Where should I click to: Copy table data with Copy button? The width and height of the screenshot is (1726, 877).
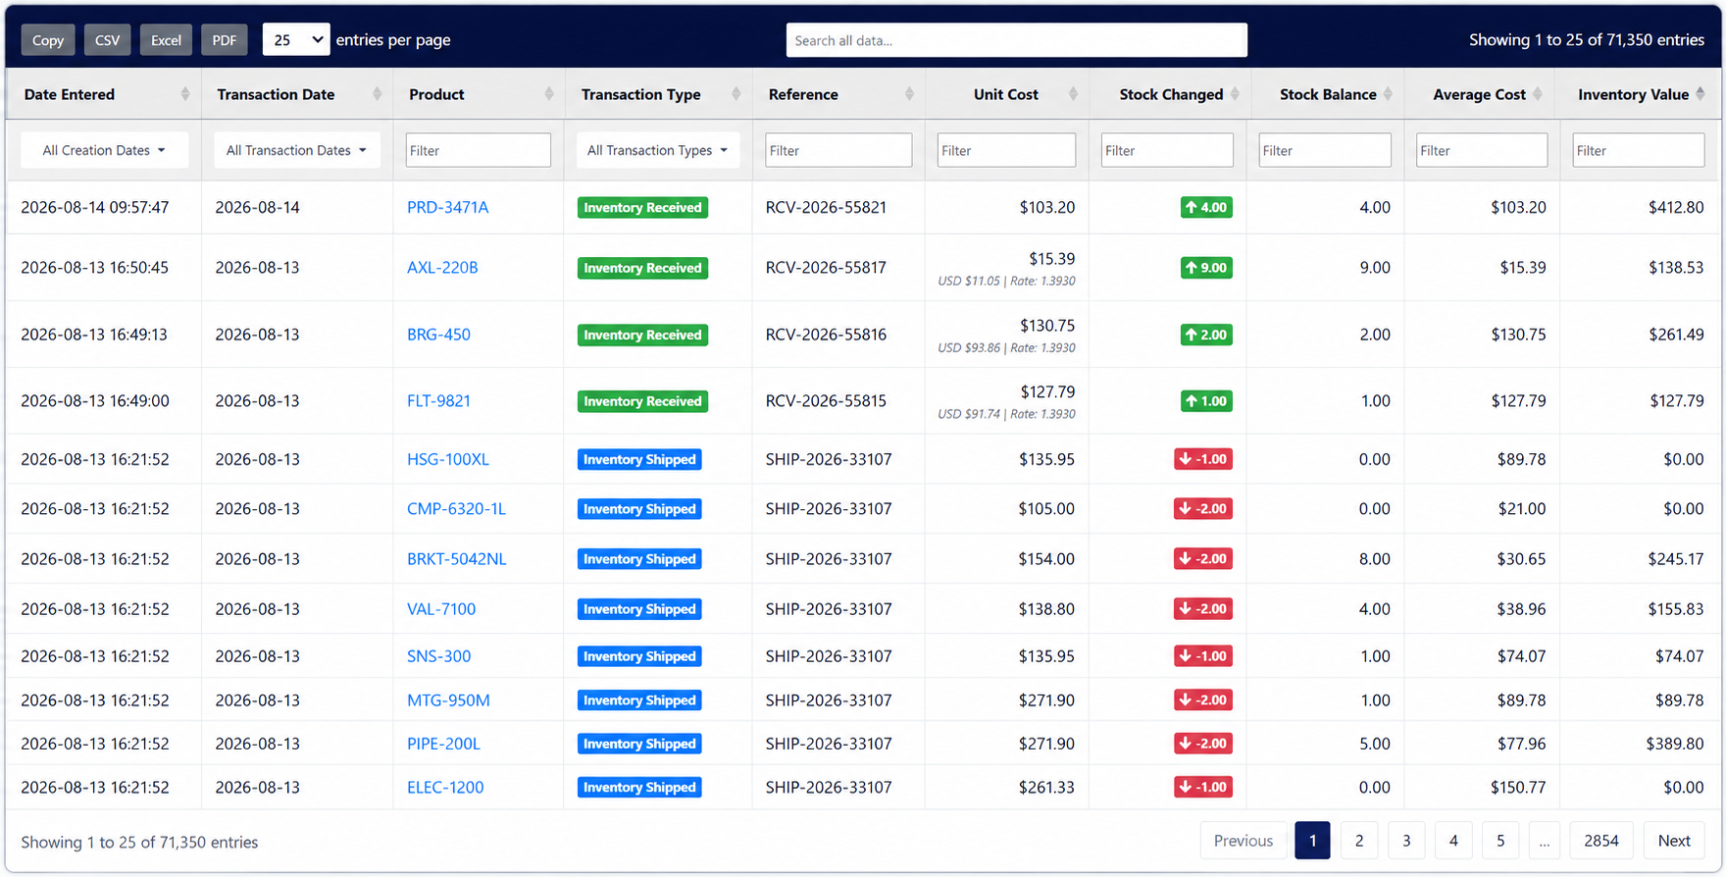[48, 40]
